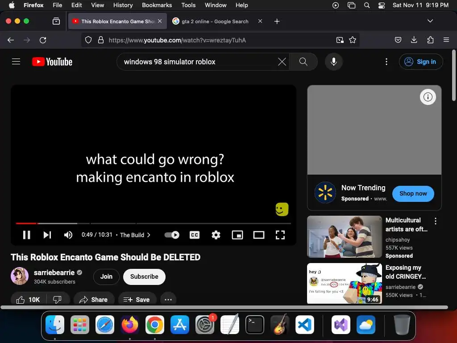Open Terminal from the dock

point(255,325)
